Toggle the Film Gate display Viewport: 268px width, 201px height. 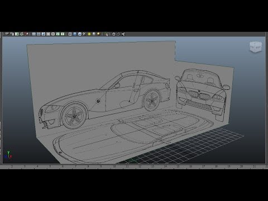39,34
